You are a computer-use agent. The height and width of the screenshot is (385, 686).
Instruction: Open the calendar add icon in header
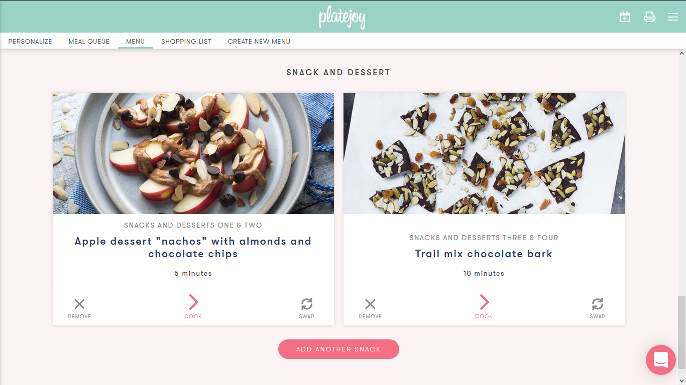(625, 17)
